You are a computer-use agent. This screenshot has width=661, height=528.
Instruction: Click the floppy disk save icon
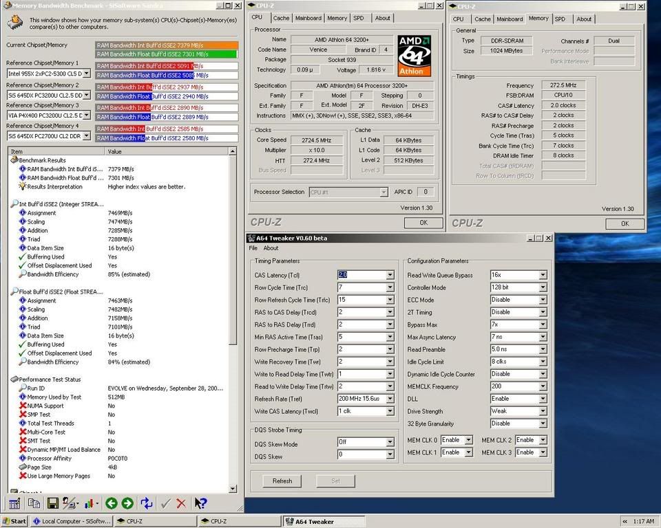[52, 503]
